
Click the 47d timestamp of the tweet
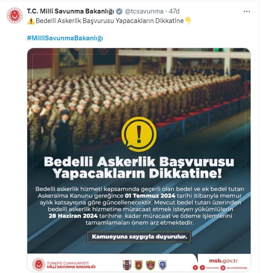pos(174,11)
